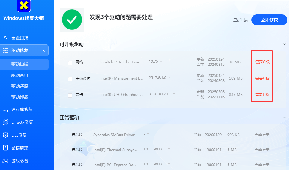
Task: Click Intel(R) Management E... driver name
Action: pyautogui.click(x=122, y=78)
